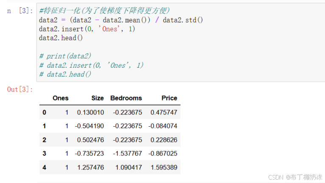Select the Bedrooms column header
Image resolution: width=325 pixels, height=183 pixels.
pyautogui.click(x=126, y=98)
